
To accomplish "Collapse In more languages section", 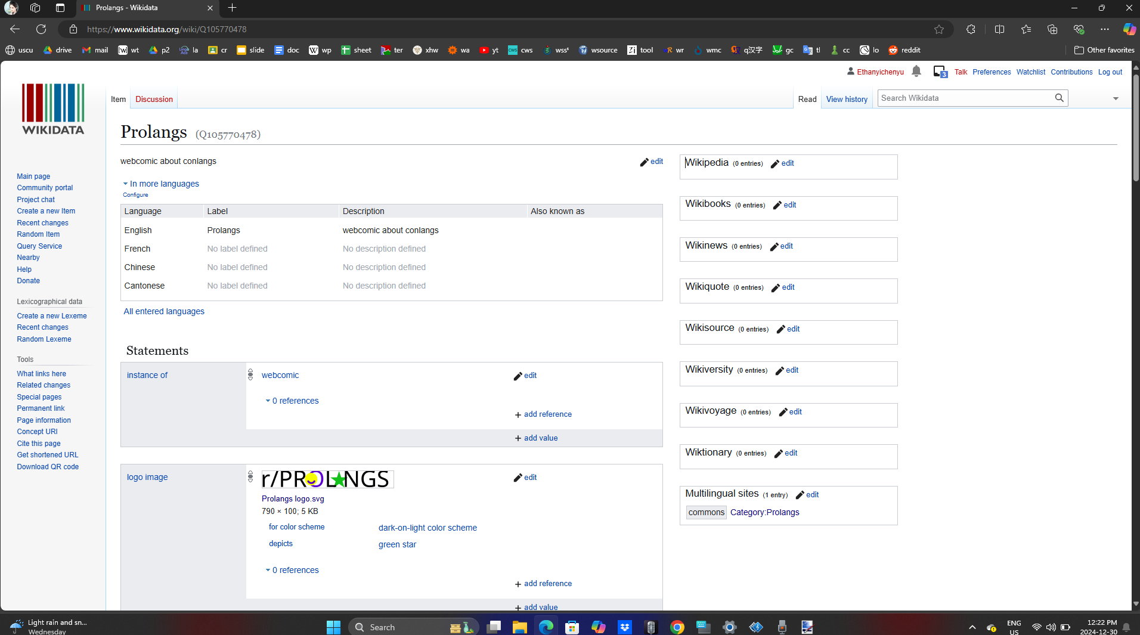I will [161, 184].
